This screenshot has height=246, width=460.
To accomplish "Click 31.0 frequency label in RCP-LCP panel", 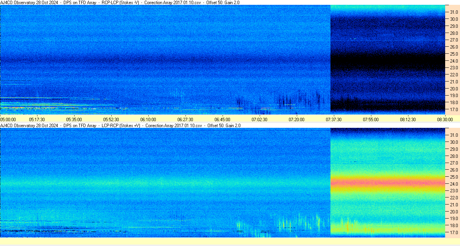I will (x=454, y=12).
